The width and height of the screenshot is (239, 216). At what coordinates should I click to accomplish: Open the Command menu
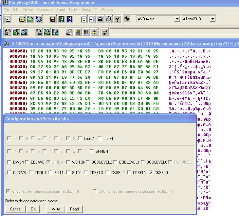click(x=45, y=10)
